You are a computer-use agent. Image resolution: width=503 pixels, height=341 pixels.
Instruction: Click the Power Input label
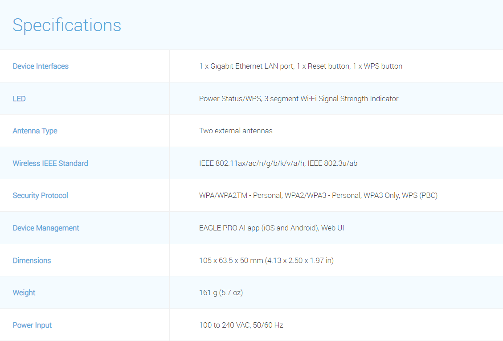(x=32, y=325)
